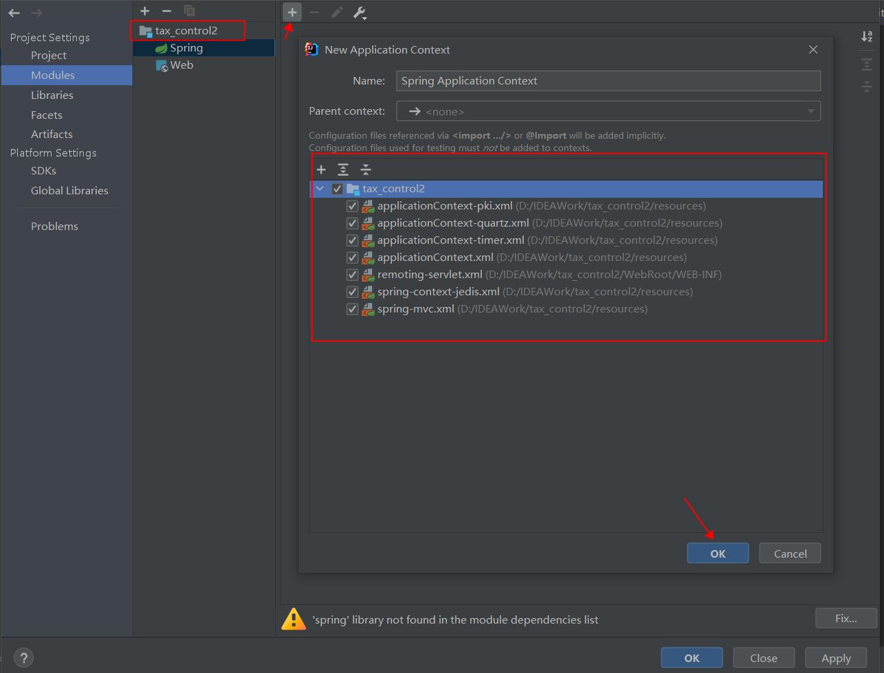The width and height of the screenshot is (884, 673).
Task: Uncheck remoting-servlet.xml checkbox
Action: [352, 275]
